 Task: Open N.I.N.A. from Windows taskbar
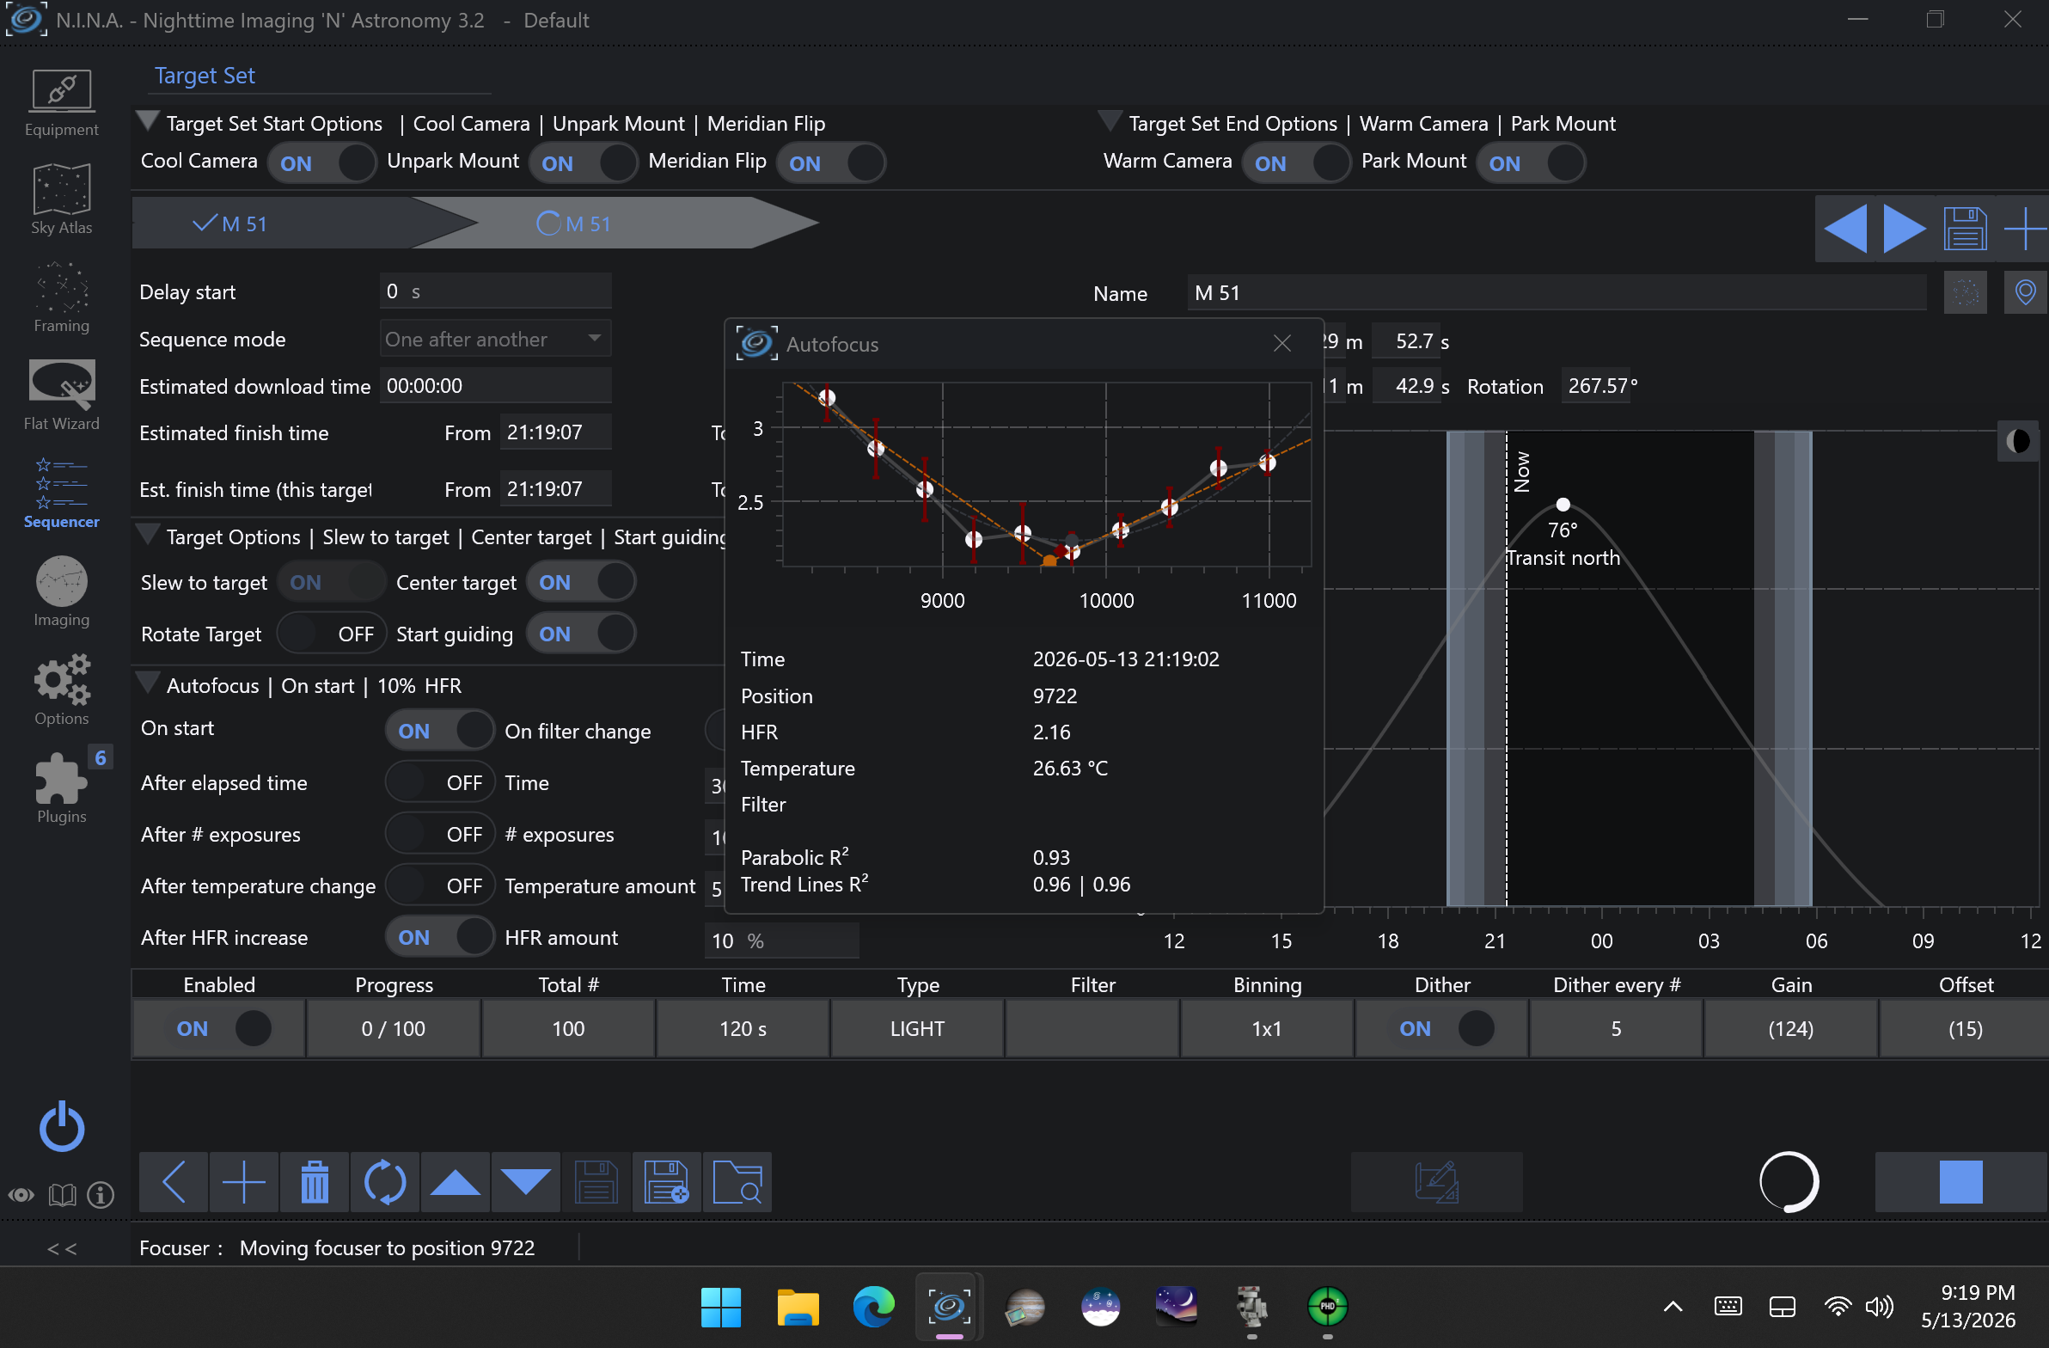(949, 1308)
